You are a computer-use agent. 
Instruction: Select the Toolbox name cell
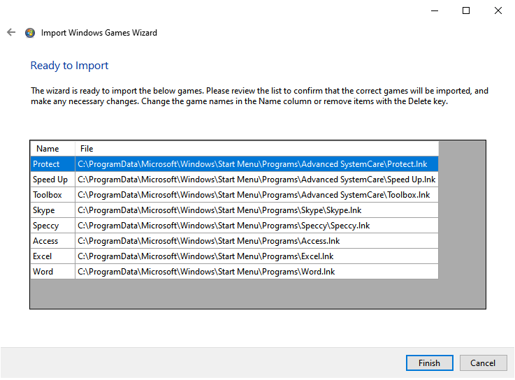coord(52,195)
